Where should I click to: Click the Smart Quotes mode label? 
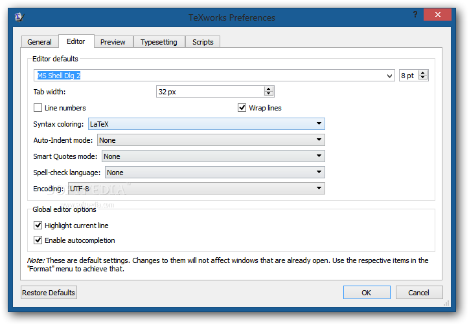click(65, 156)
